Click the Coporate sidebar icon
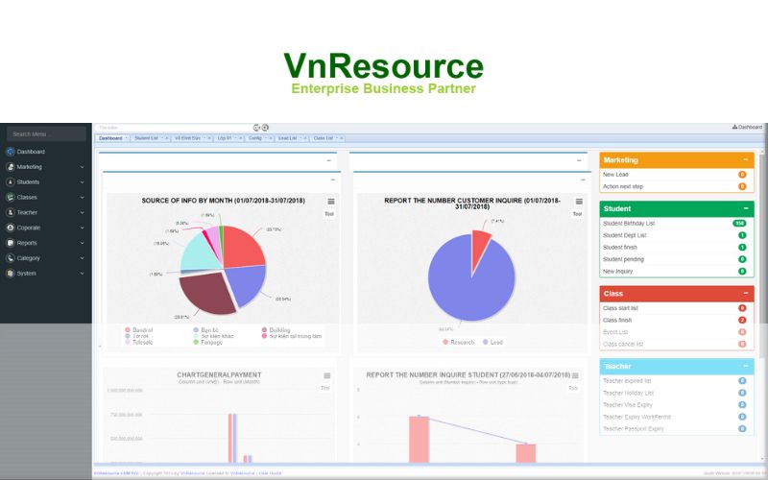768x480 pixels. (11, 228)
